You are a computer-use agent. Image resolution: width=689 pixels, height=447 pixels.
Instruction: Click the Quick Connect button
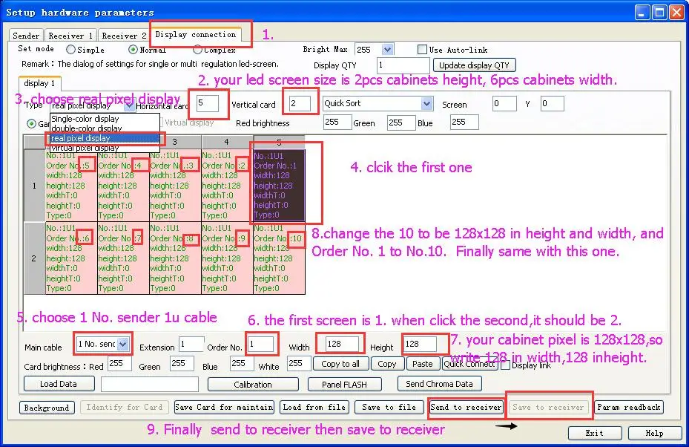tap(469, 364)
